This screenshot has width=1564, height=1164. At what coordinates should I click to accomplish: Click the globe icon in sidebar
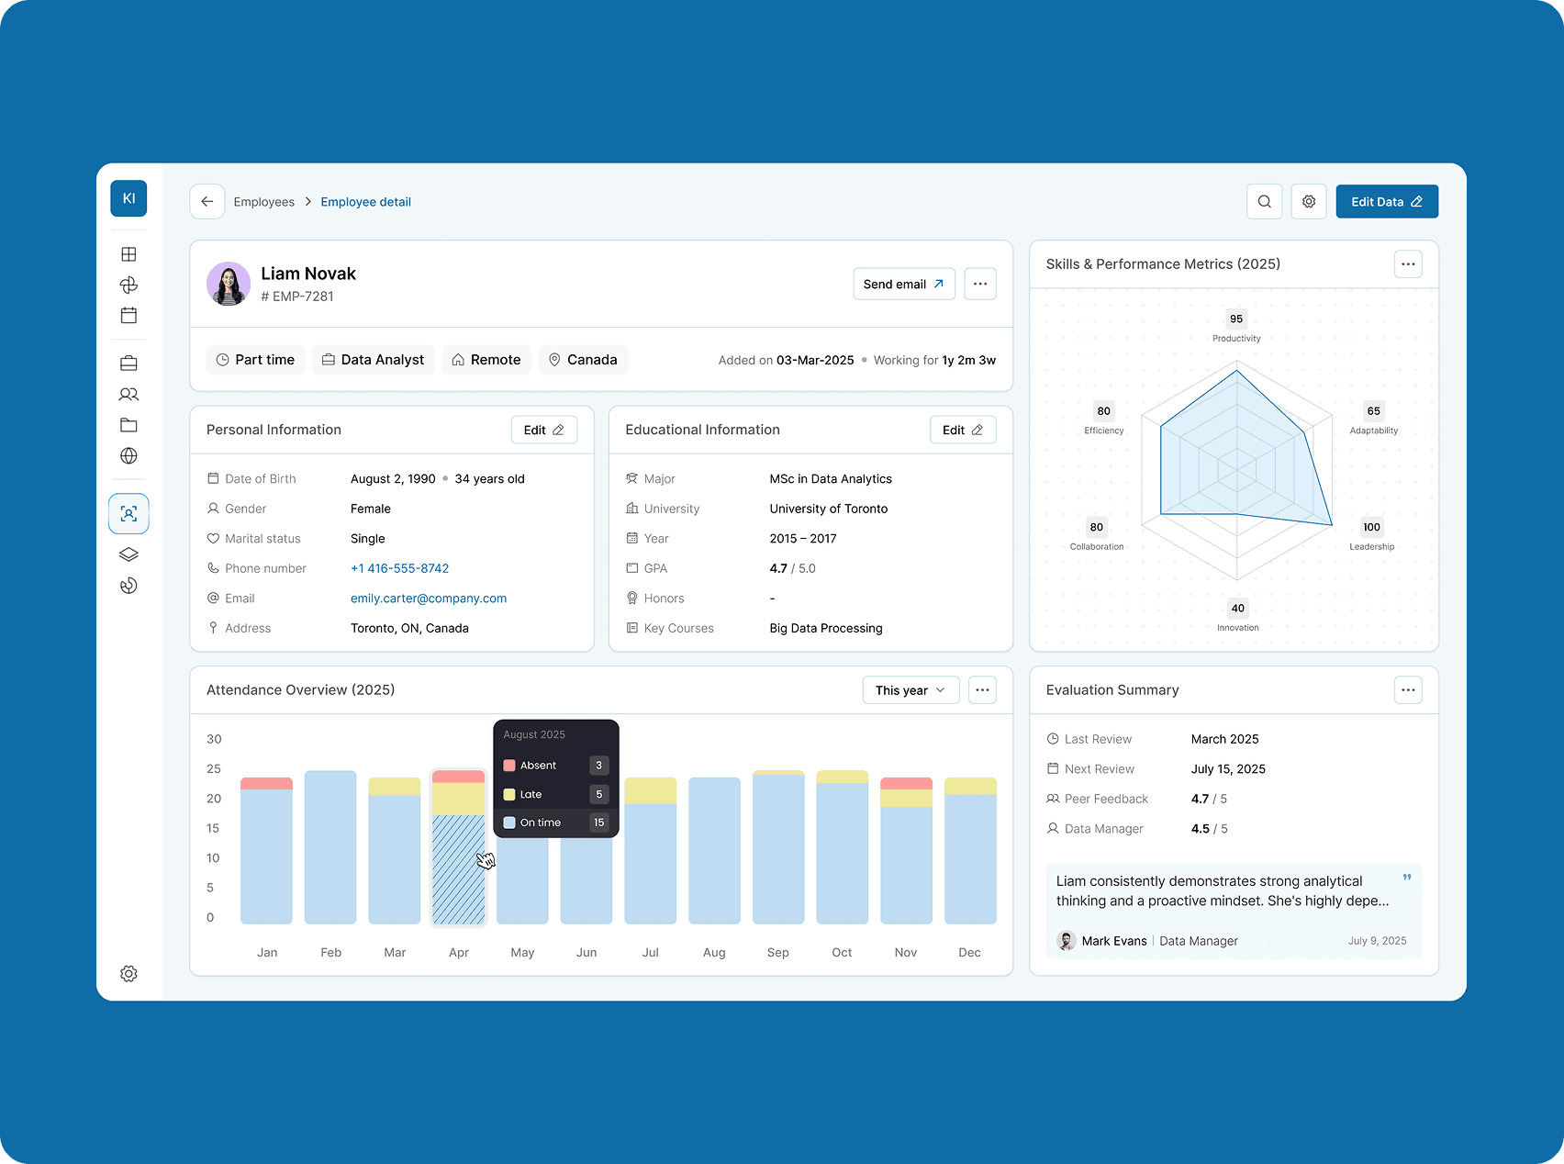click(128, 455)
